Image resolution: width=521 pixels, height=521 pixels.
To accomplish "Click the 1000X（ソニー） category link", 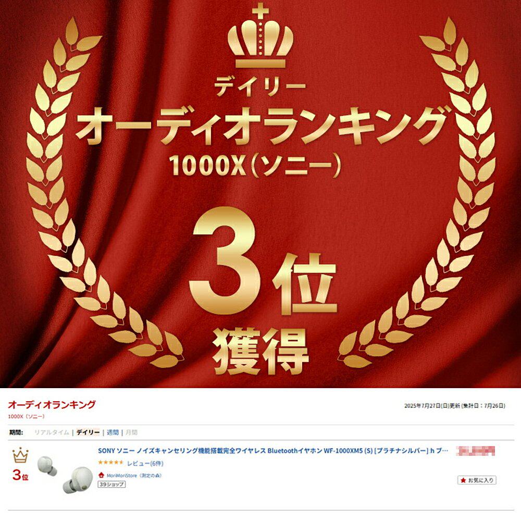I will pos(26,416).
